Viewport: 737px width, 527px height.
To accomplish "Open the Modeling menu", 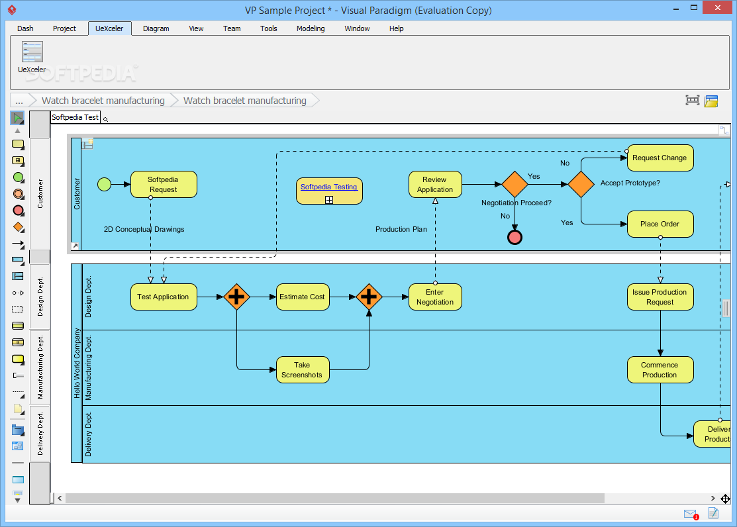I will point(311,28).
